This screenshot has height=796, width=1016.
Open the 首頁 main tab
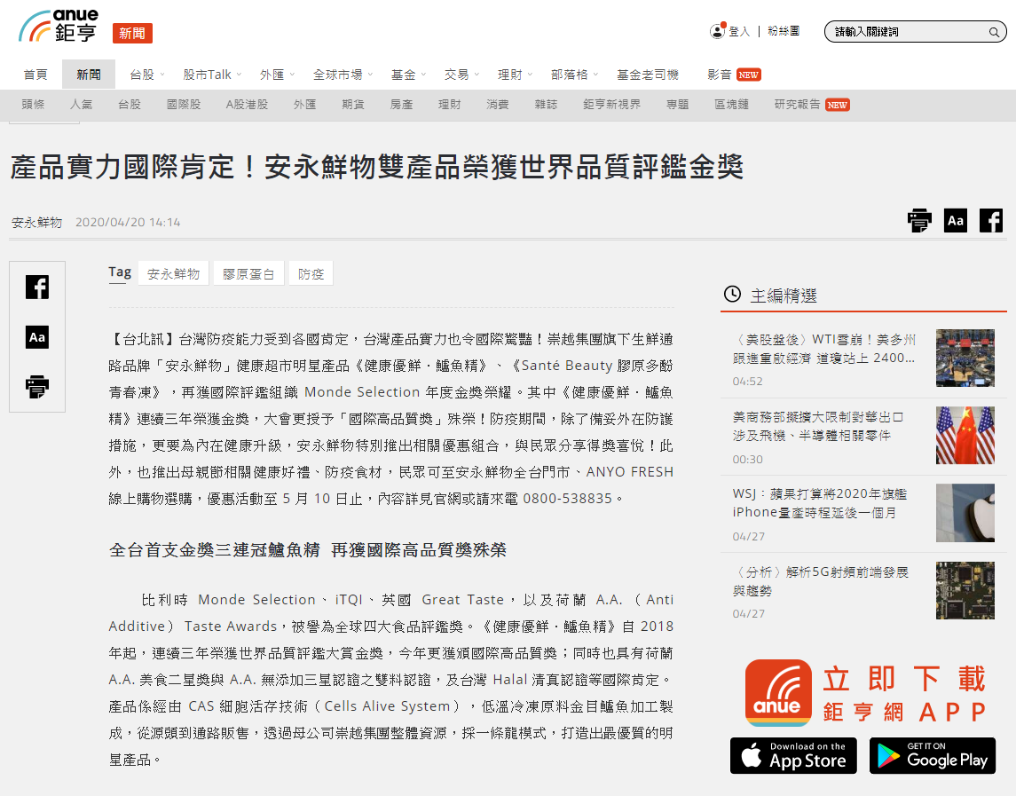(x=35, y=75)
